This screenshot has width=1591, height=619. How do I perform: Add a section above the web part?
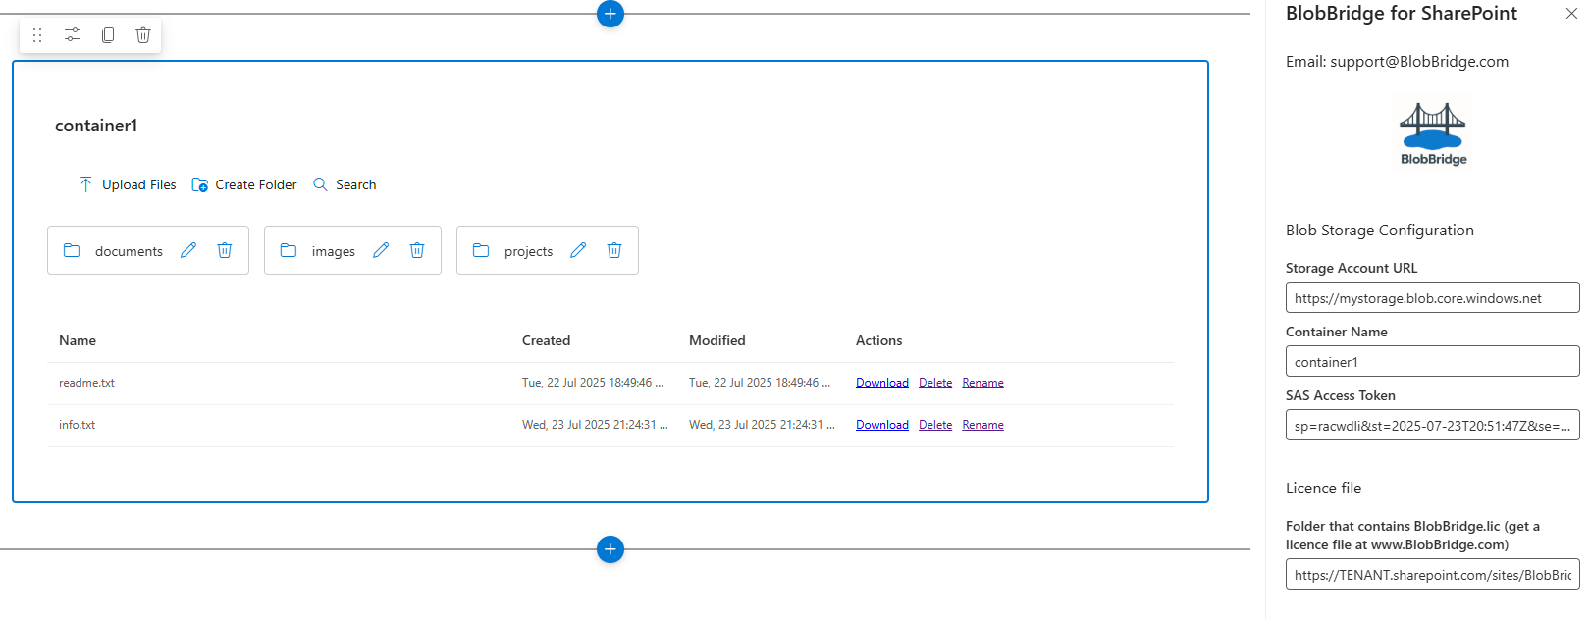click(610, 14)
